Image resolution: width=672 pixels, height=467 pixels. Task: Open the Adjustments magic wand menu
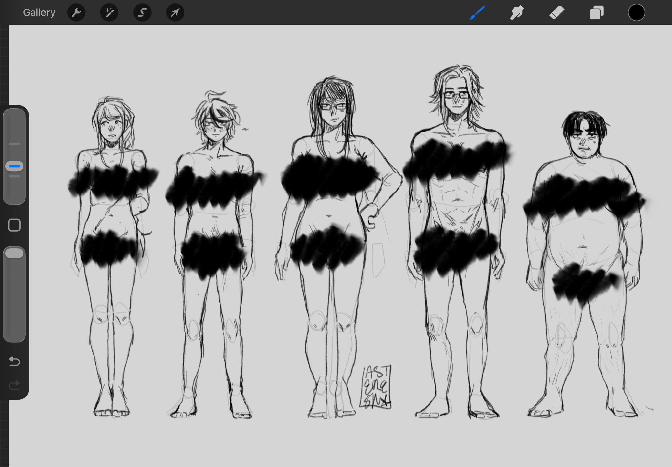[x=109, y=13]
